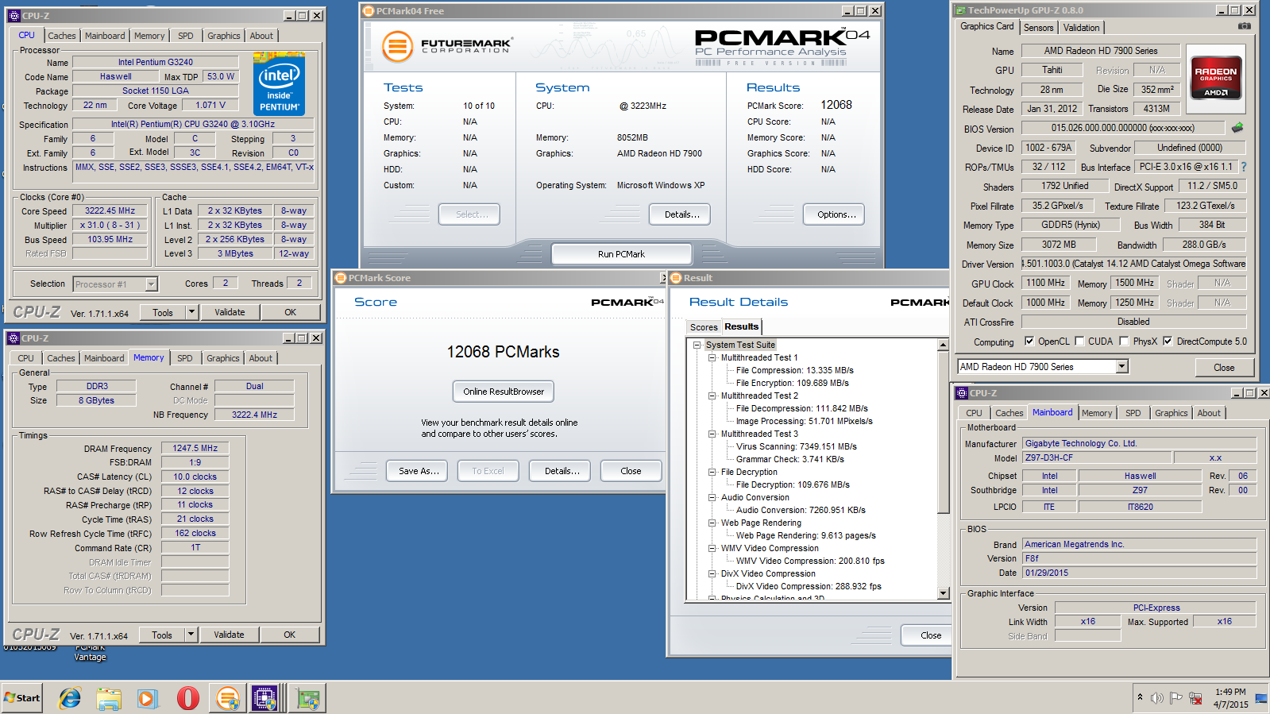Image resolution: width=1270 pixels, height=714 pixels.
Task: Click the Run PCMark button
Action: [x=621, y=254]
